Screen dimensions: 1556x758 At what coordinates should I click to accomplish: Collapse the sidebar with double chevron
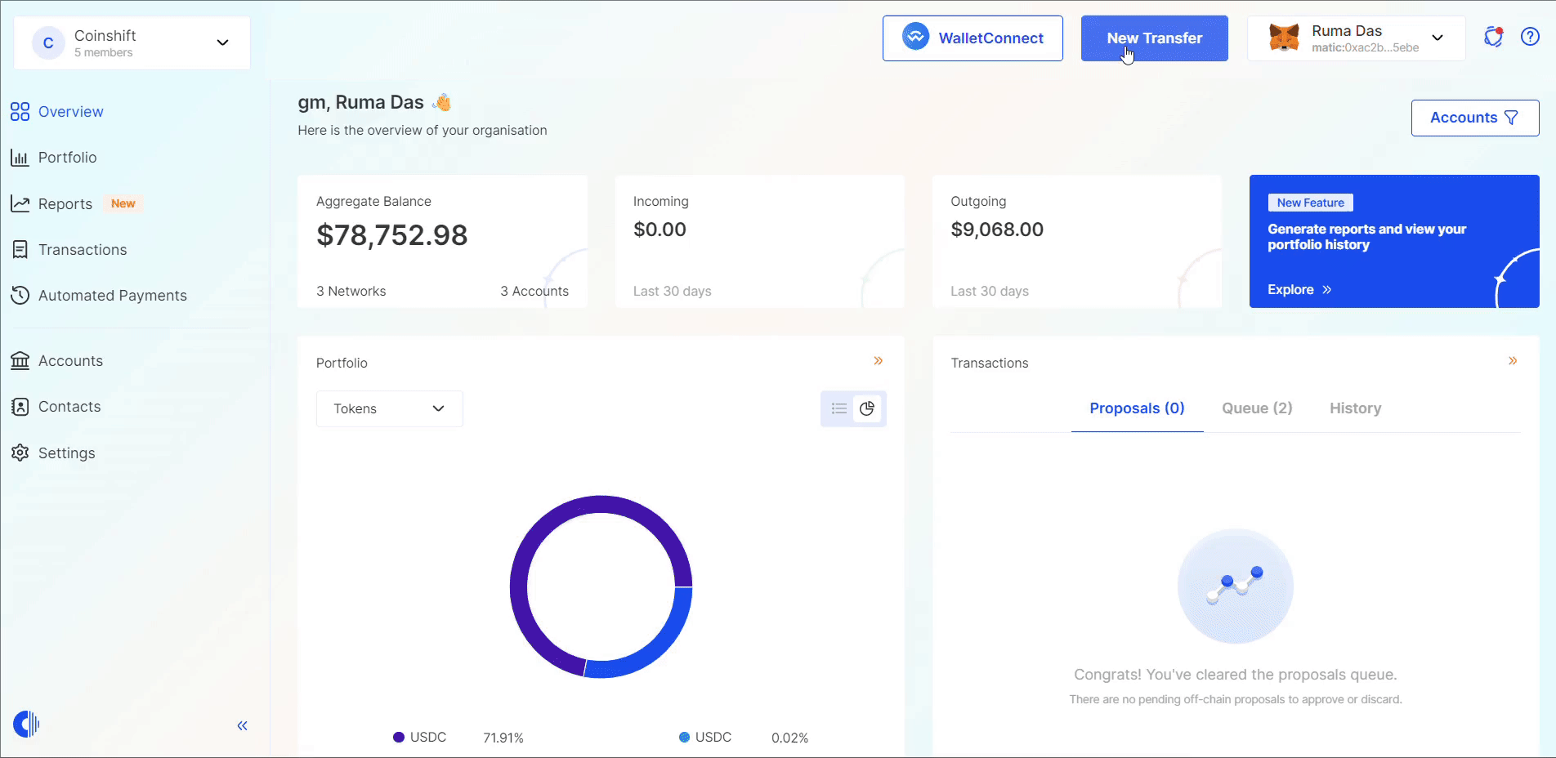coord(242,725)
